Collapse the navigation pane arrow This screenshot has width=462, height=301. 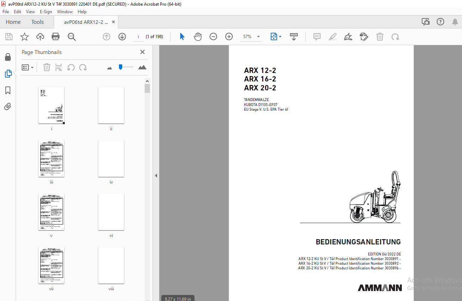click(156, 175)
